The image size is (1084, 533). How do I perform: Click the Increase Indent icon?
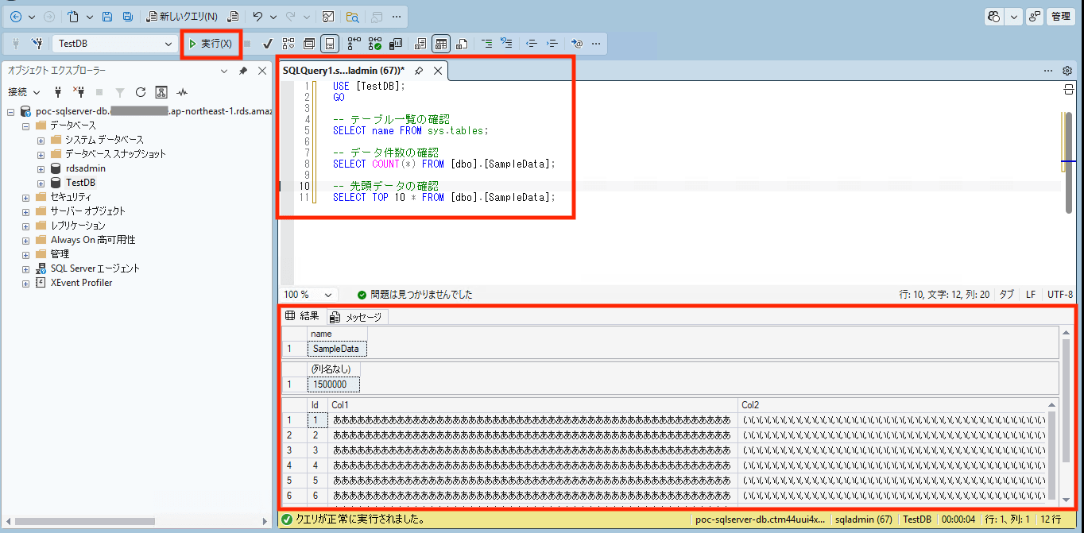552,44
